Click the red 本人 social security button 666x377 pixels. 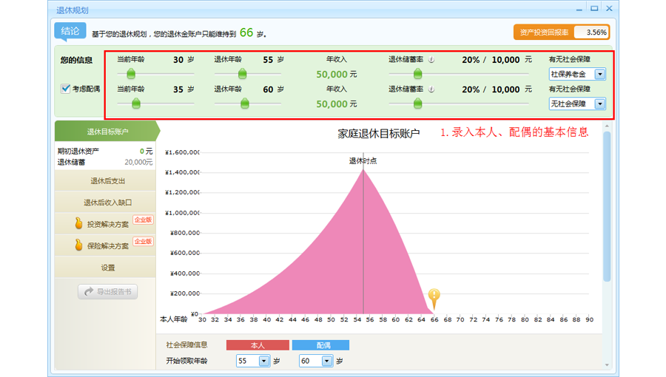258,345
